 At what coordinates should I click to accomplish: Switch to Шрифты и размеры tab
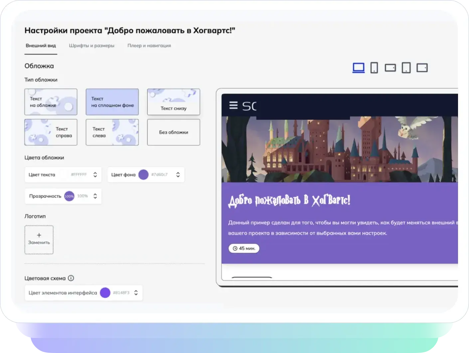coord(91,46)
